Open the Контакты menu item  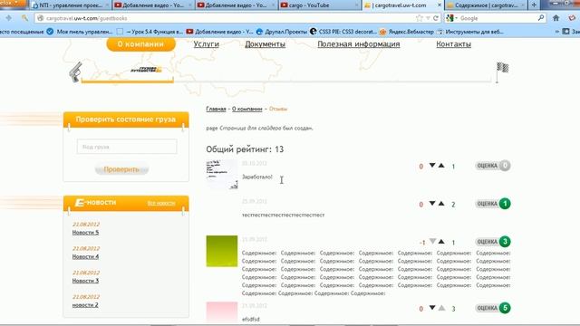[x=453, y=44]
